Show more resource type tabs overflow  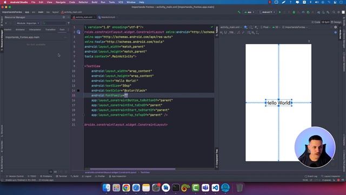click(68, 29)
